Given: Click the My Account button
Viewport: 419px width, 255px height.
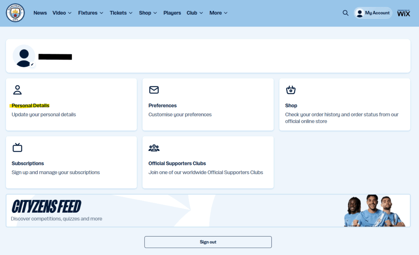Looking at the screenshot, I should click(x=373, y=13).
